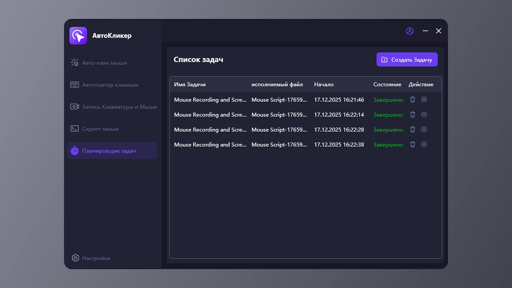Viewport: 512px width, 288px height.
Task: Open settings icon for the 16:22:28 task
Action: click(424, 130)
